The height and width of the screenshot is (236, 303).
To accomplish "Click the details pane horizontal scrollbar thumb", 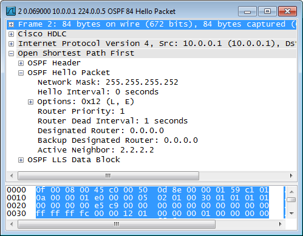I will click(x=108, y=175).
